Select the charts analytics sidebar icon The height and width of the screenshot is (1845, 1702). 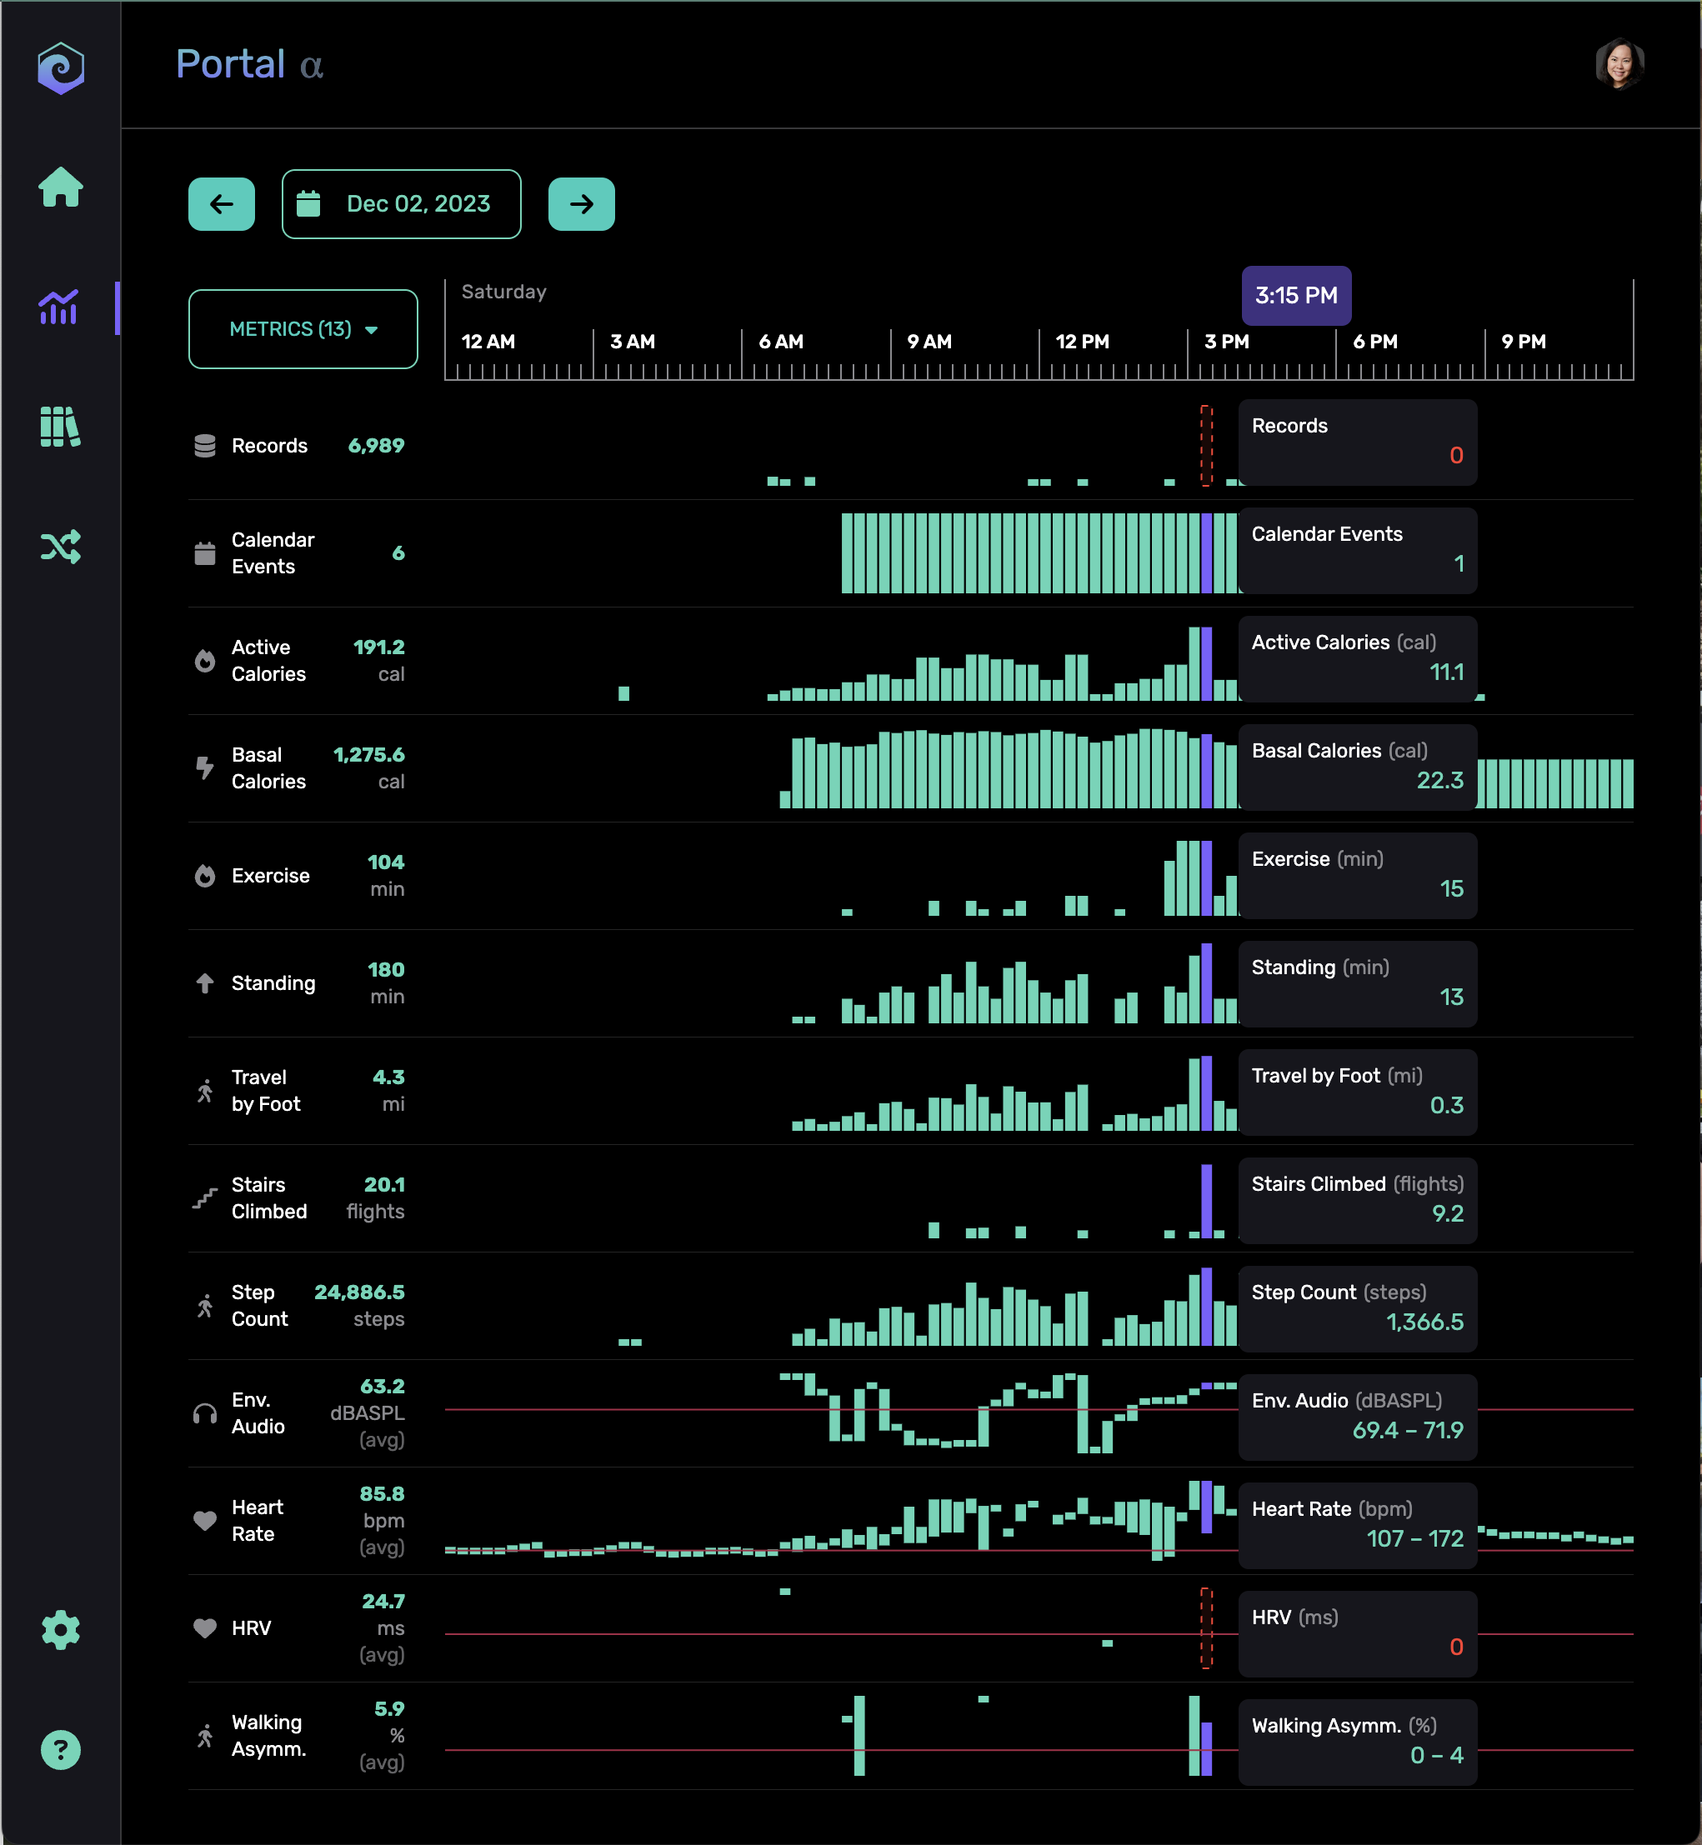pos(59,307)
